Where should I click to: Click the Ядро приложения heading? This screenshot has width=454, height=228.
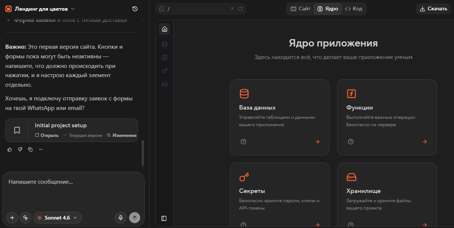(x=333, y=44)
